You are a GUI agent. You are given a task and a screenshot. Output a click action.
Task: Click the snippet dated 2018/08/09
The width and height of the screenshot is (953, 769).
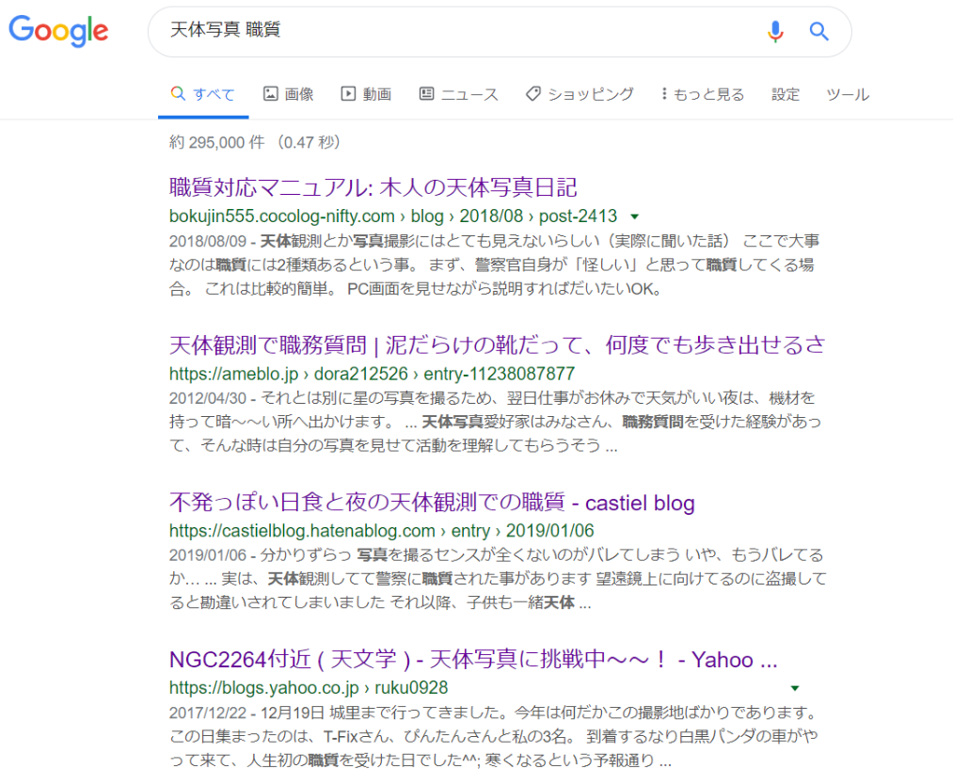coord(494,264)
